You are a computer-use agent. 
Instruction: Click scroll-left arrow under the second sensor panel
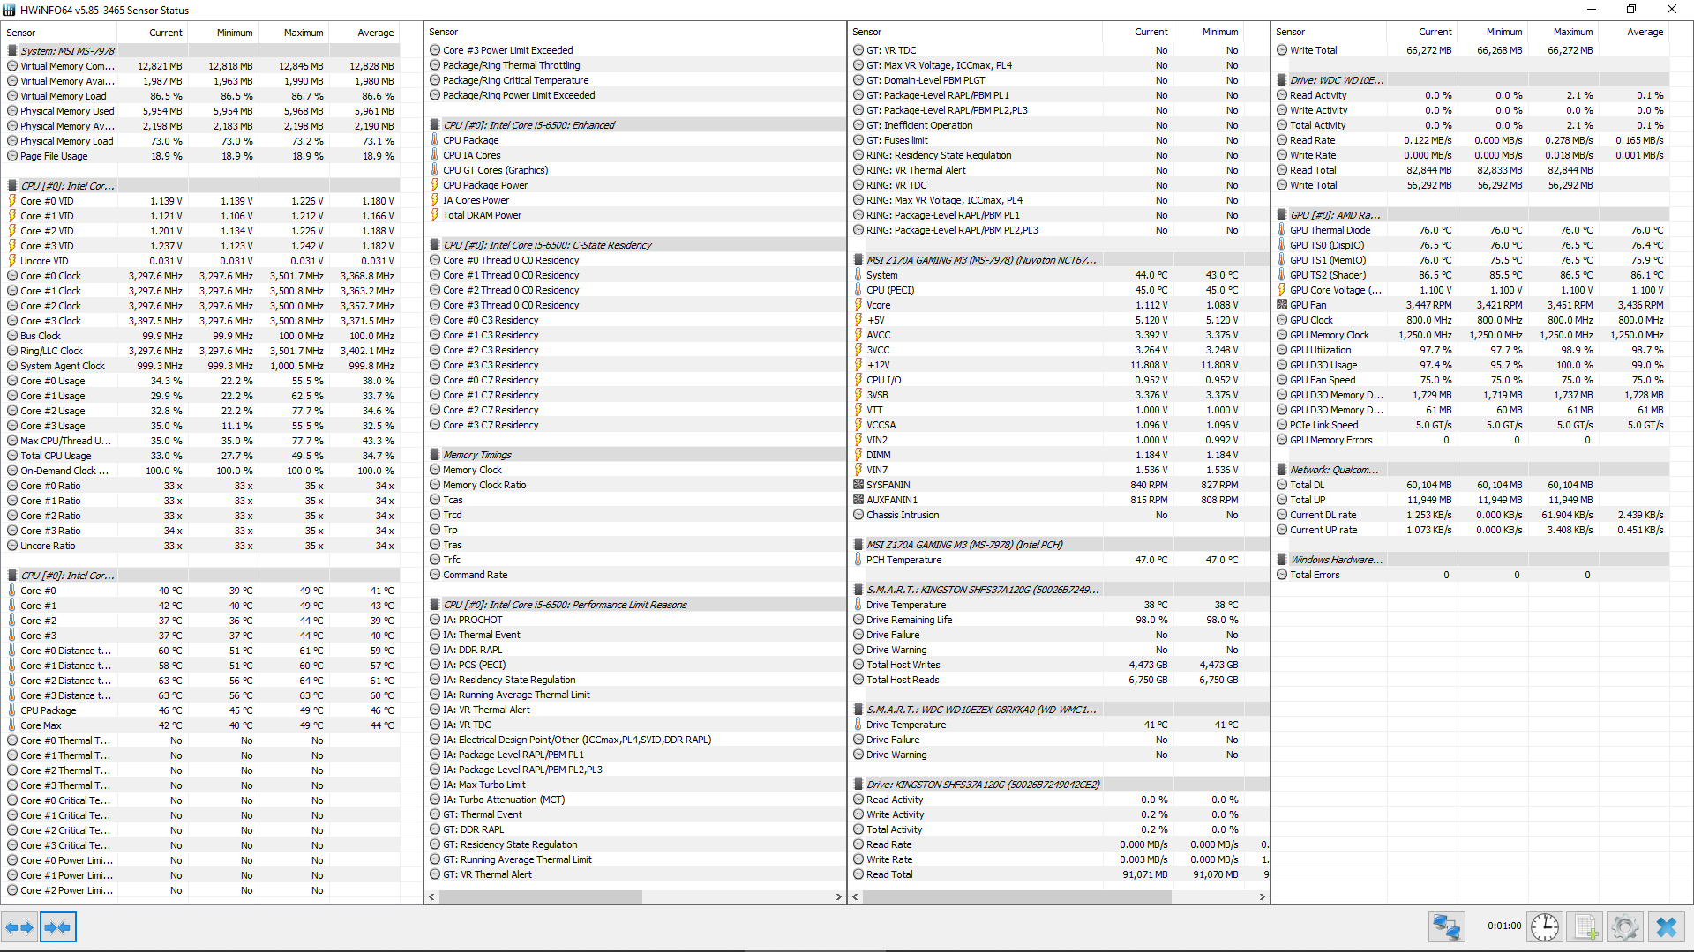pos(432,896)
